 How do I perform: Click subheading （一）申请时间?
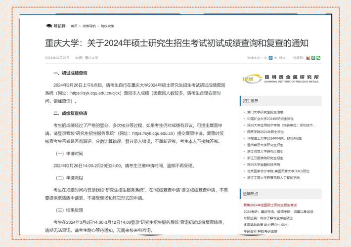(x=69, y=154)
